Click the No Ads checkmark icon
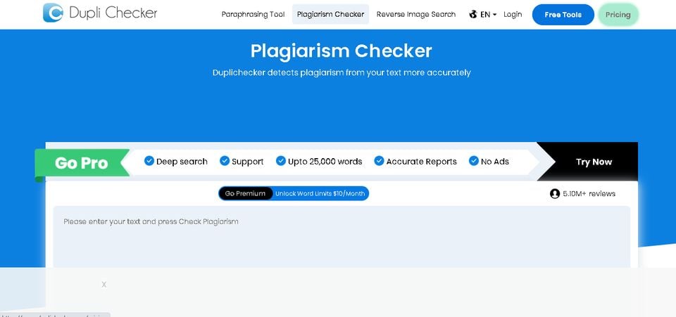The width and height of the screenshot is (676, 317). click(474, 161)
